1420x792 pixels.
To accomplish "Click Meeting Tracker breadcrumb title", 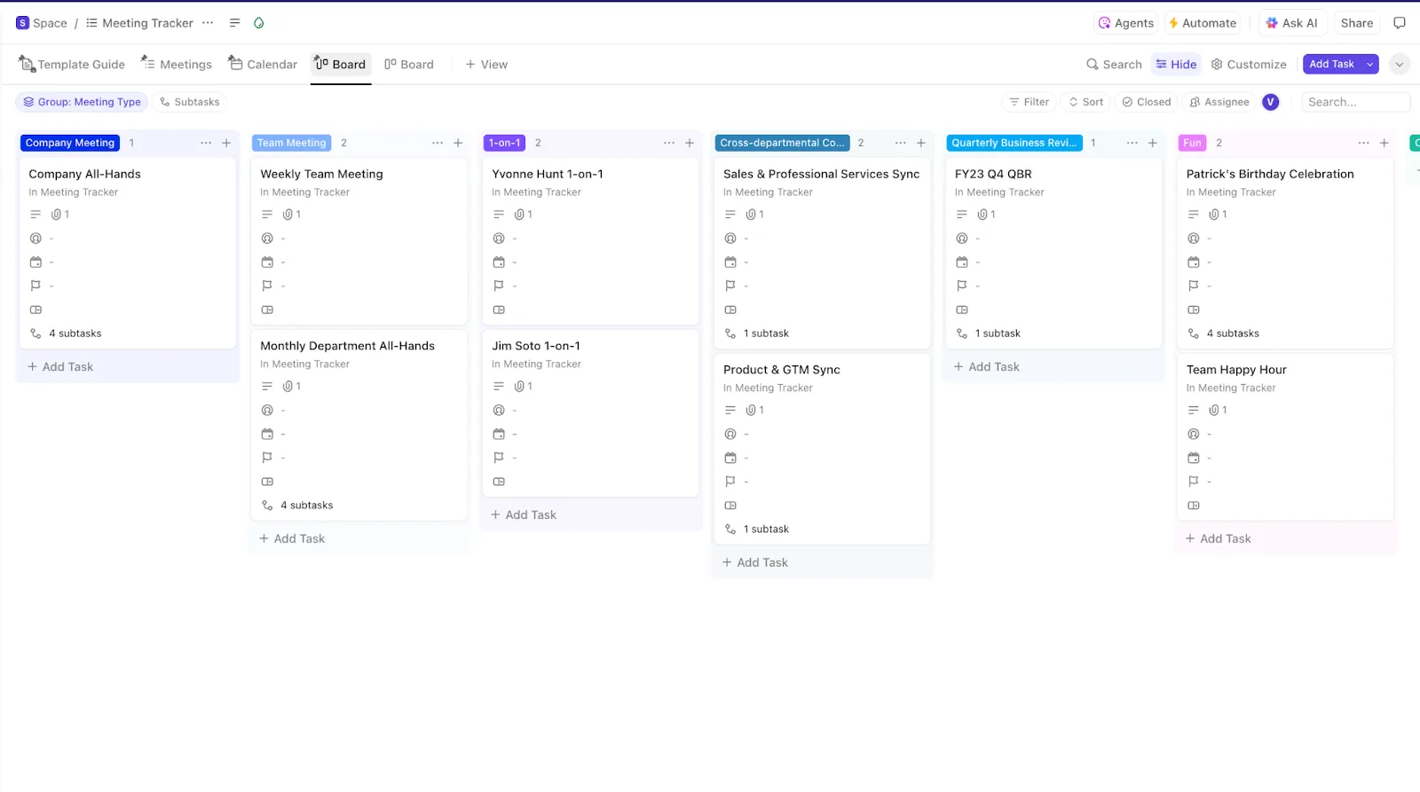I will tap(147, 23).
